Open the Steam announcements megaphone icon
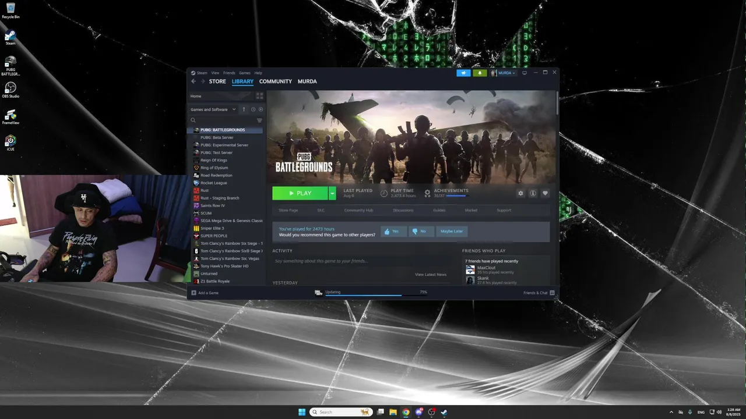Viewport: 746px width, 419px height. pos(463,73)
